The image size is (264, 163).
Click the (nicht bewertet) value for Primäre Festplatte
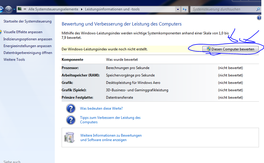[231, 98]
